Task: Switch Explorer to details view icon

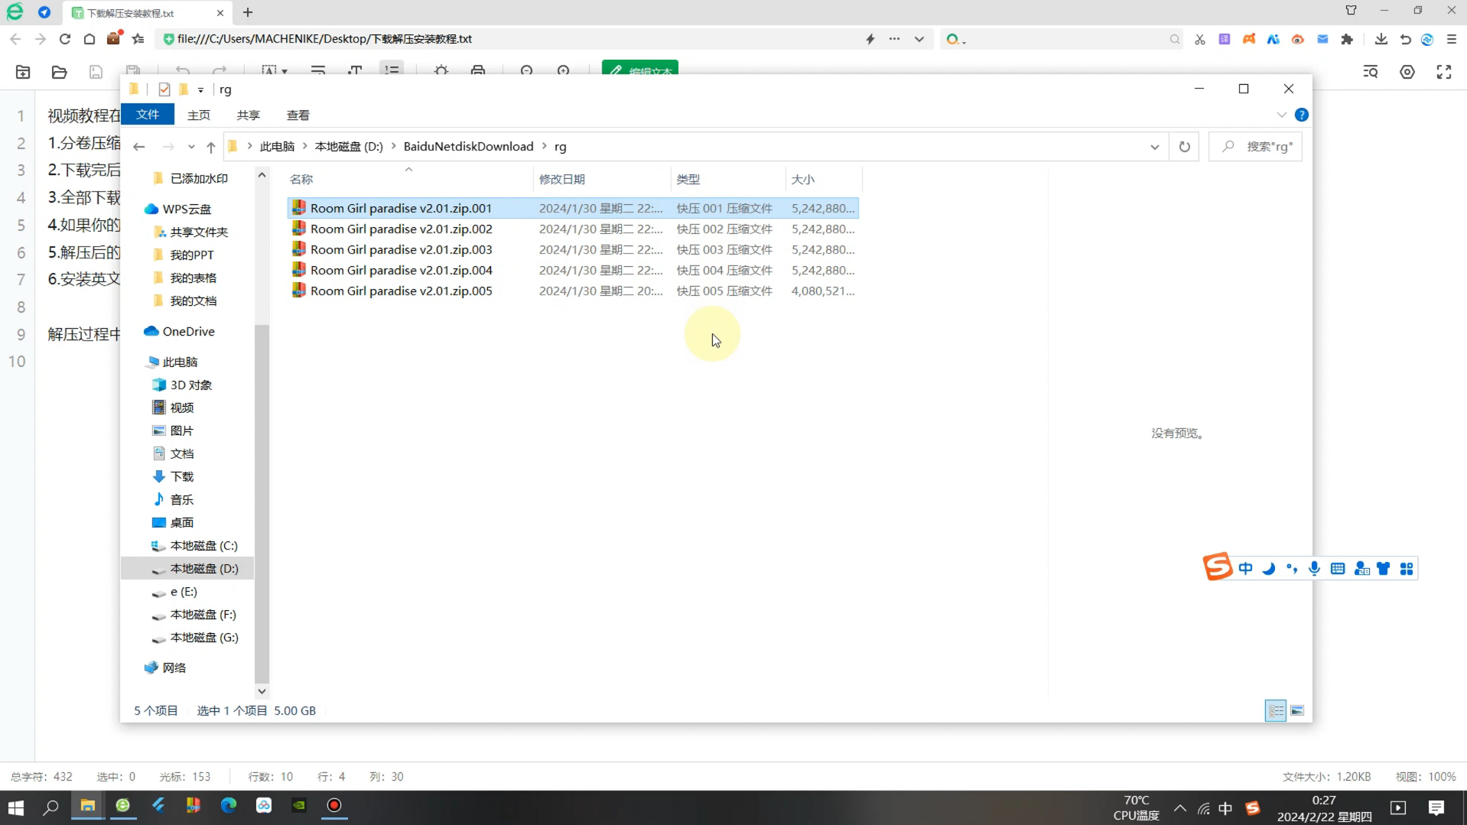Action: click(1276, 711)
